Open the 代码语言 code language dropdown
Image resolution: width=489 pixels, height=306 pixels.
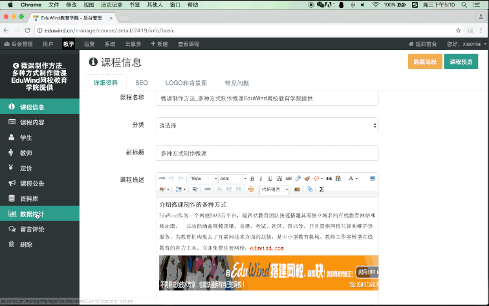click(x=274, y=189)
